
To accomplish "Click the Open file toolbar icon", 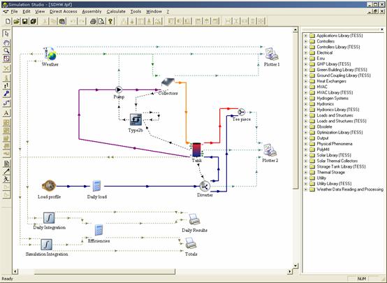I will coord(17,21).
